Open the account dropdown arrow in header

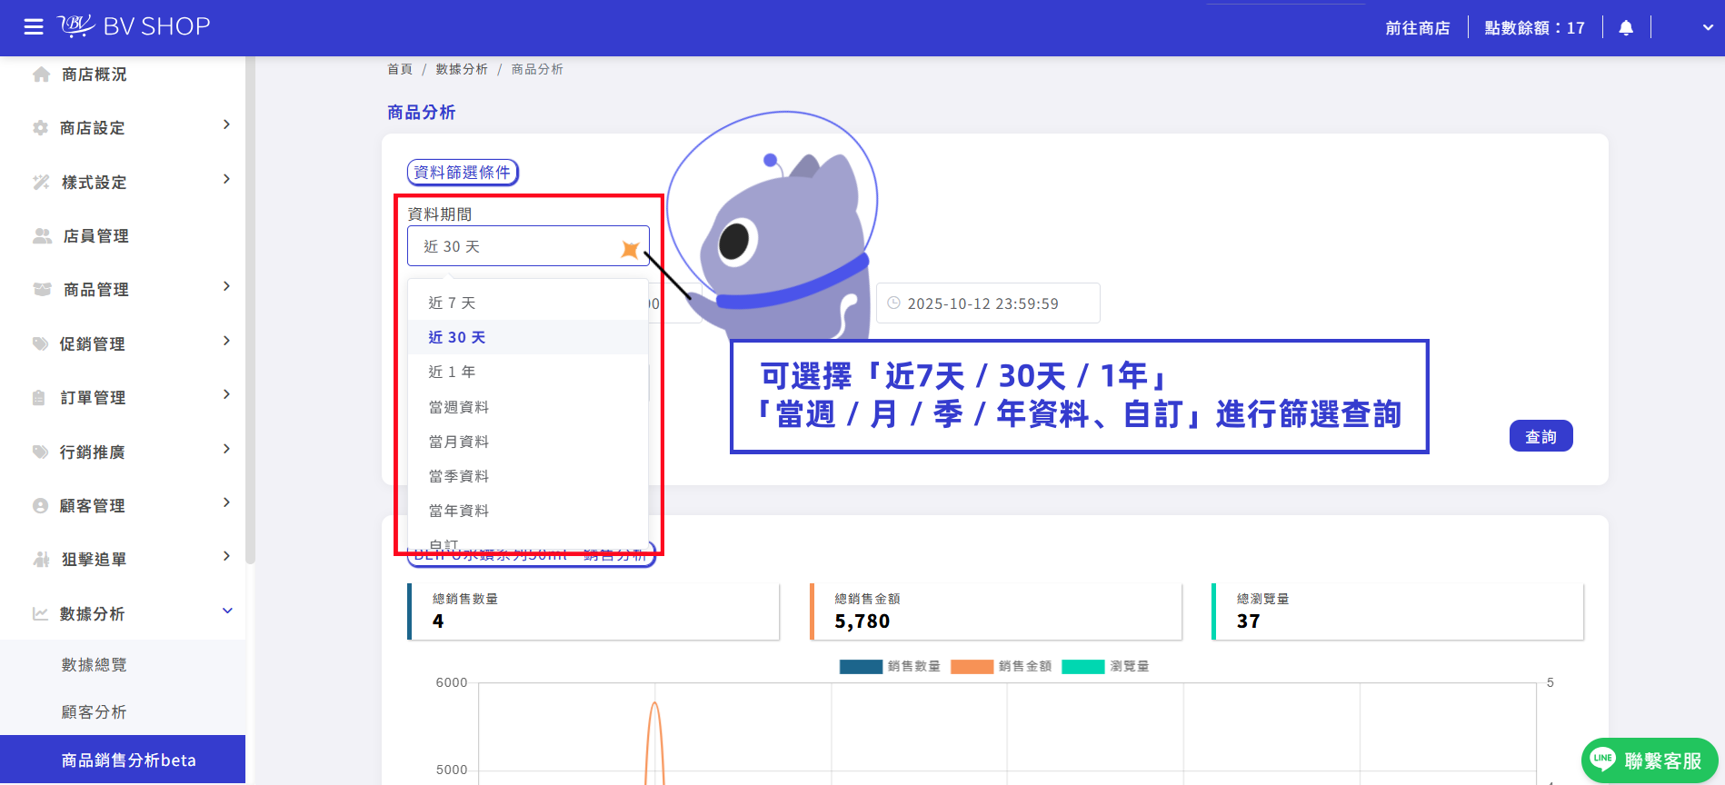point(1708,28)
